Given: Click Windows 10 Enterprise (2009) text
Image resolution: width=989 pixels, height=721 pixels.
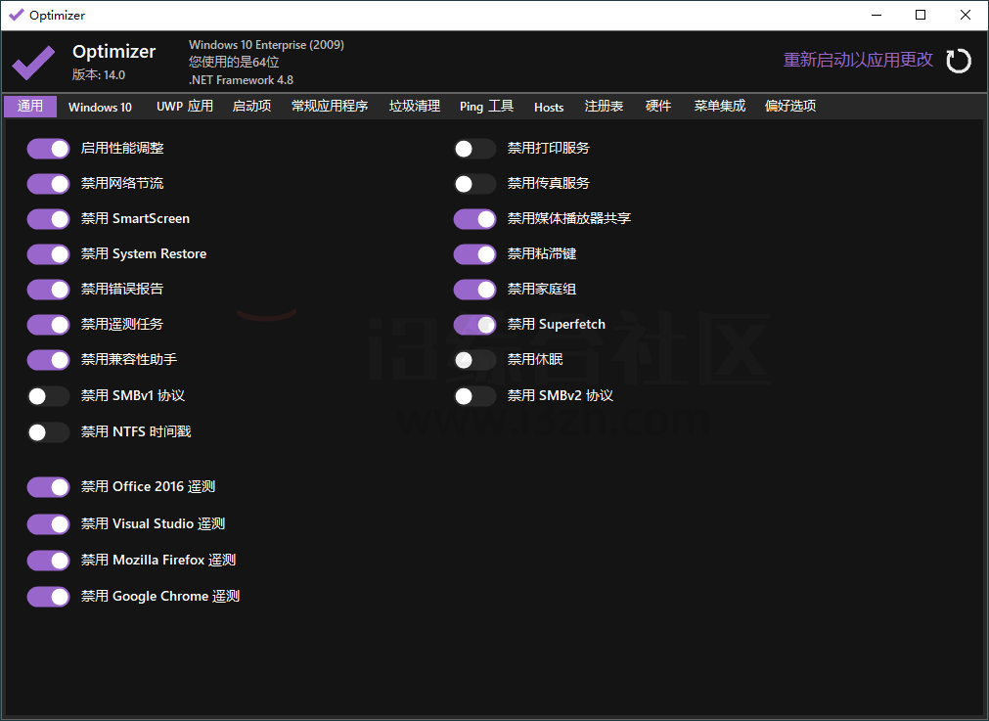Looking at the screenshot, I should [x=266, y=45].
